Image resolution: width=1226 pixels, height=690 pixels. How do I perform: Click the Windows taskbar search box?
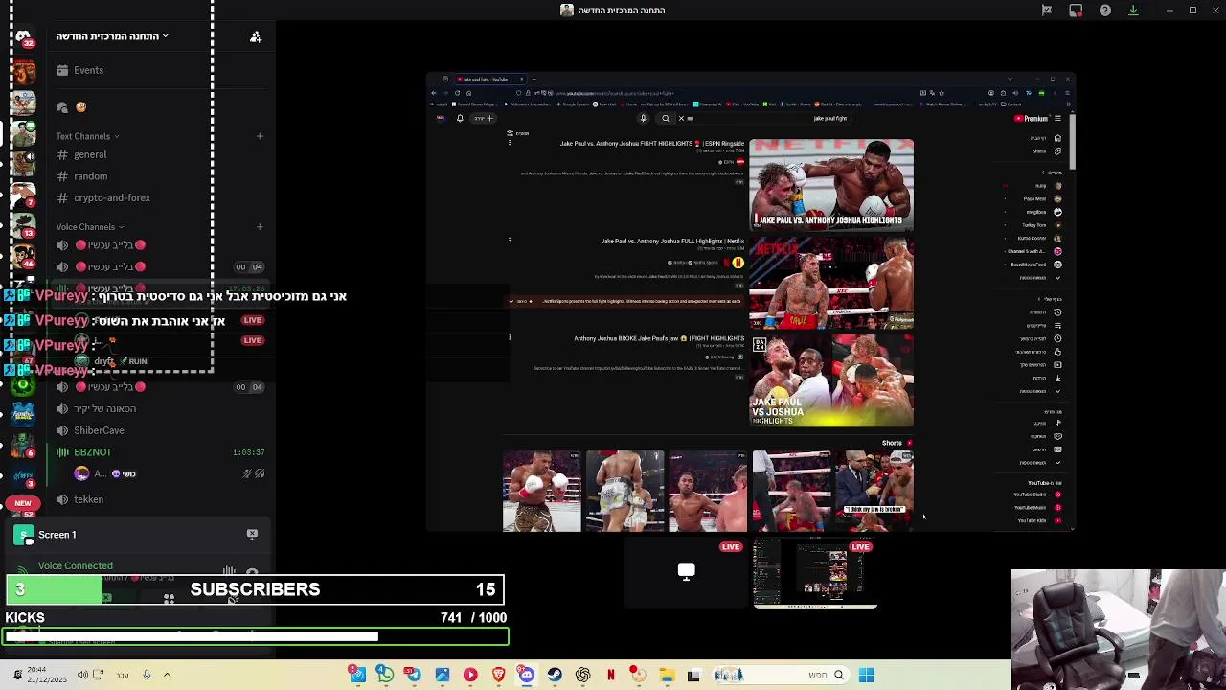(779, 675)
